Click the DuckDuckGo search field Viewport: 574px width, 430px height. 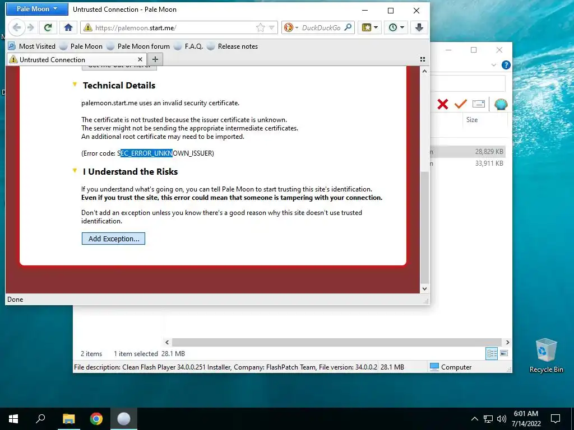[321, 28]
